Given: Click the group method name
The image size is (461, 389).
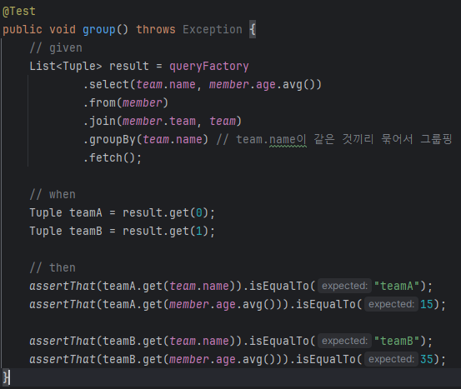Looking at the screenshot, I should 98,30.
